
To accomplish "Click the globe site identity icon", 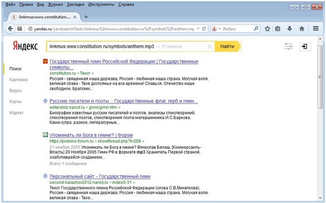I will [30, 29].
